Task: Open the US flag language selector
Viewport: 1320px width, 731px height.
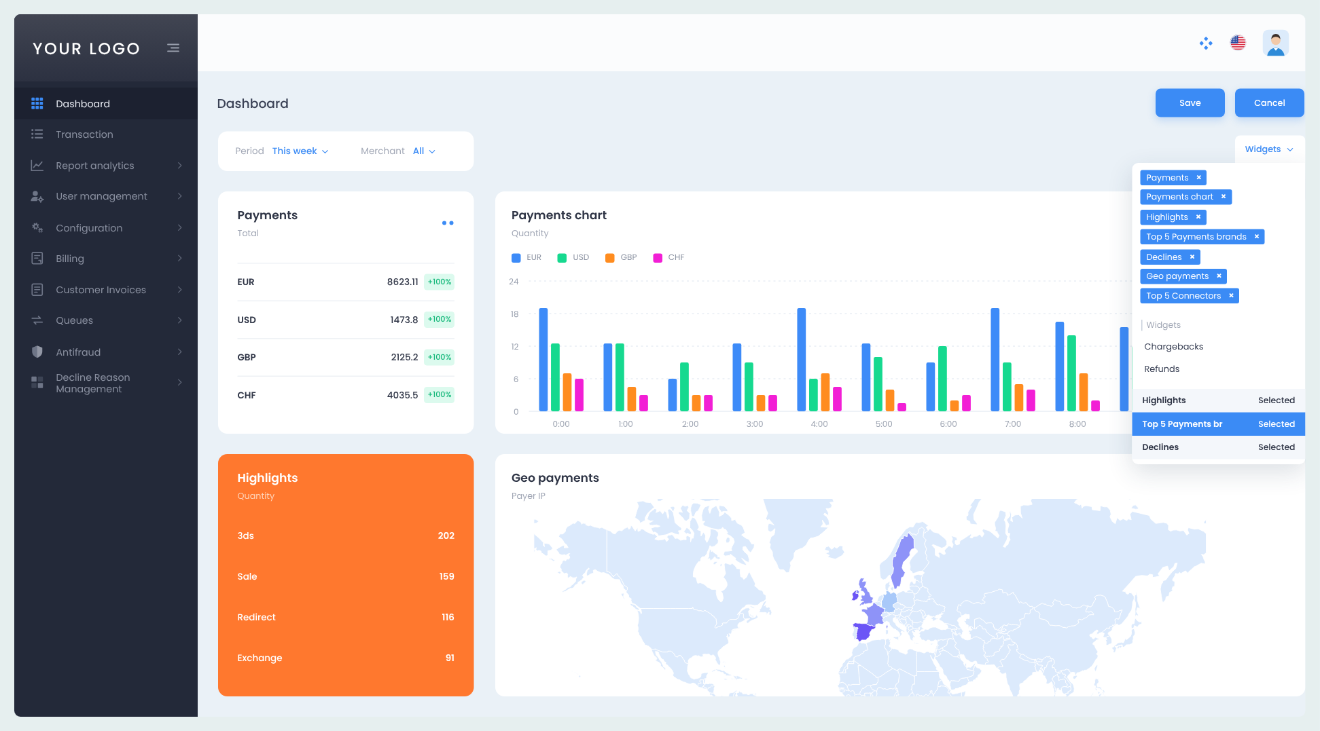Action: click(1238, 43)
